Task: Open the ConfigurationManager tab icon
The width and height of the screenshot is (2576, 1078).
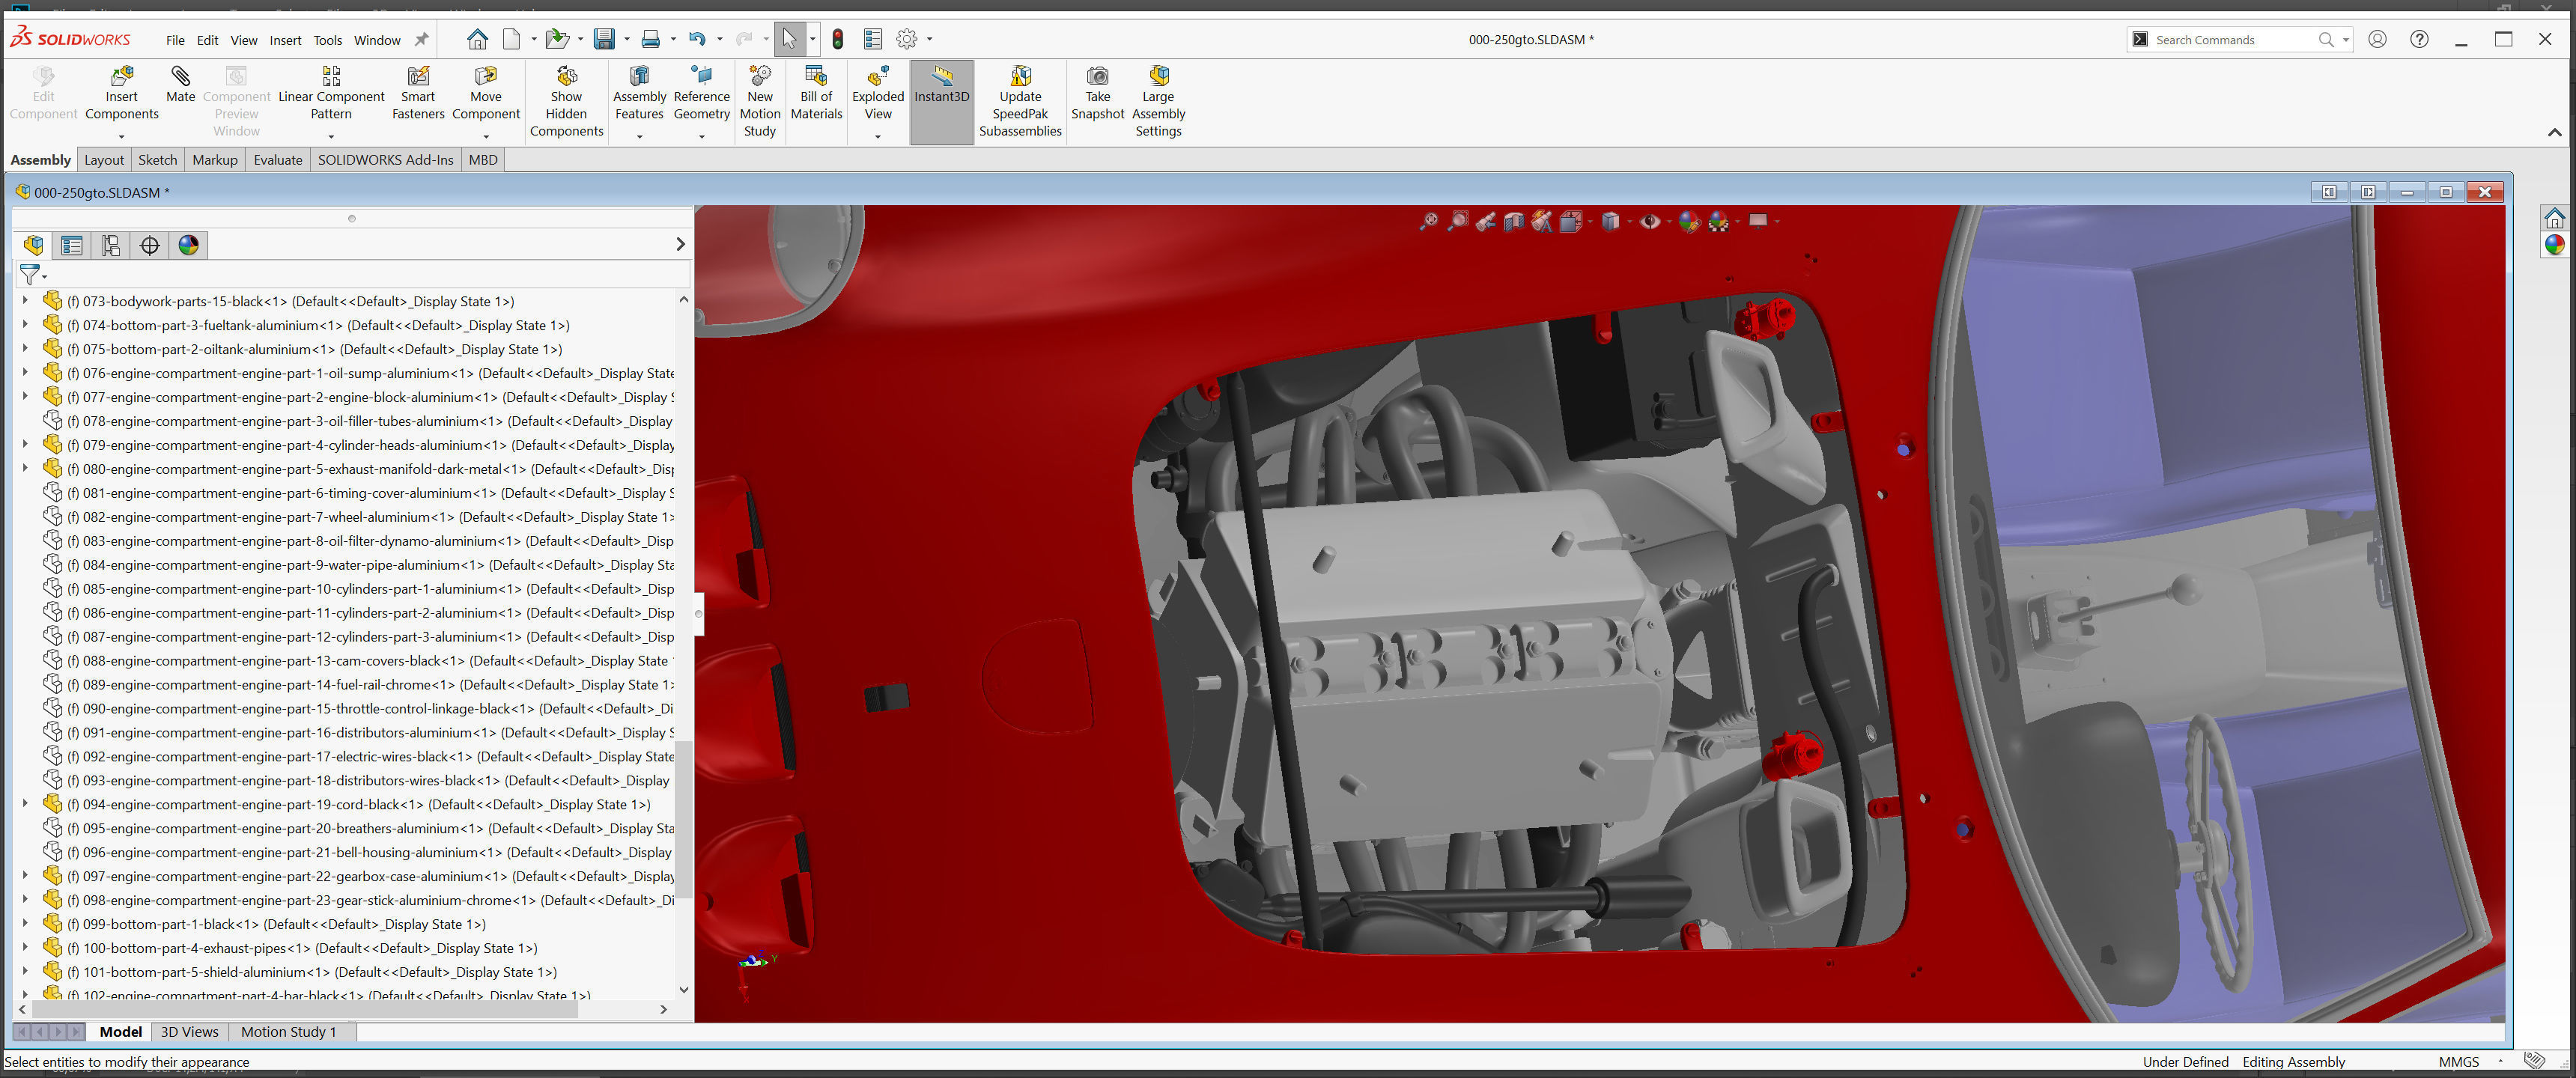Action: click(111, 245)
